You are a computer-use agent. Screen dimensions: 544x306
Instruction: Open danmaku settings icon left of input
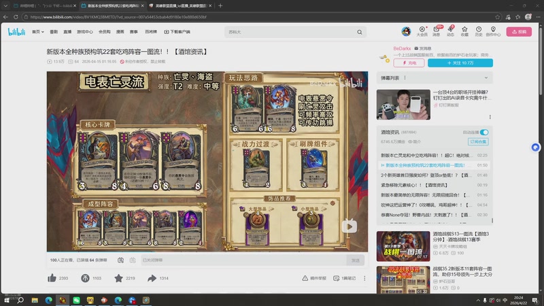133,260
